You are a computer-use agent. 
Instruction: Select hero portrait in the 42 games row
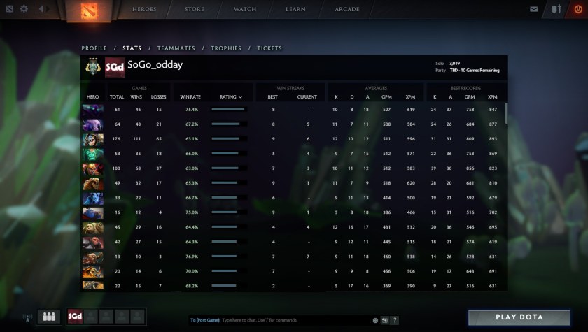(92, 242)
